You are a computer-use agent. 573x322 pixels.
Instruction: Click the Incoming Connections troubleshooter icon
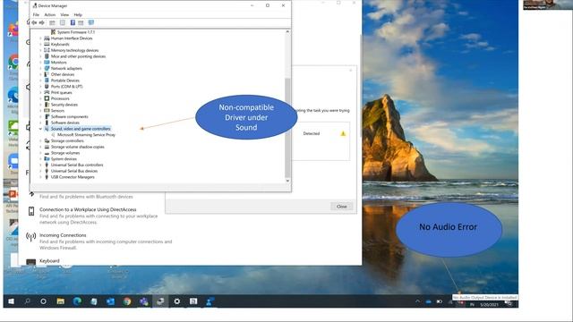click(x=31, y=237)
